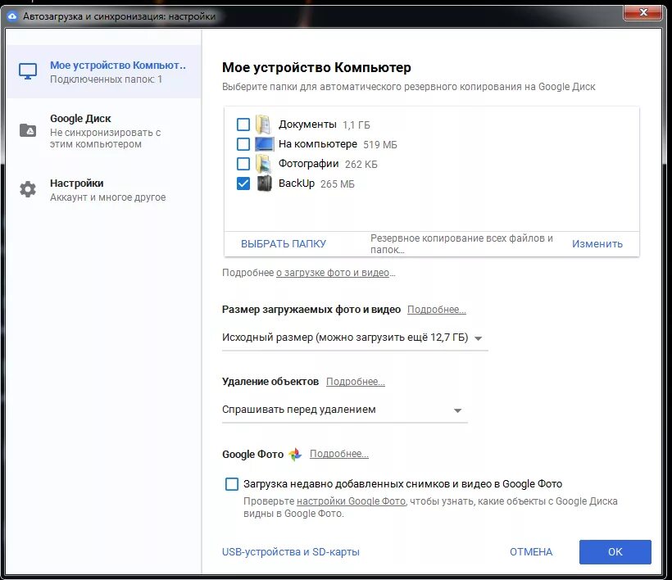672x580 pixels.
Task: Click the Фотографии folder icon
Action: [263, 164]
